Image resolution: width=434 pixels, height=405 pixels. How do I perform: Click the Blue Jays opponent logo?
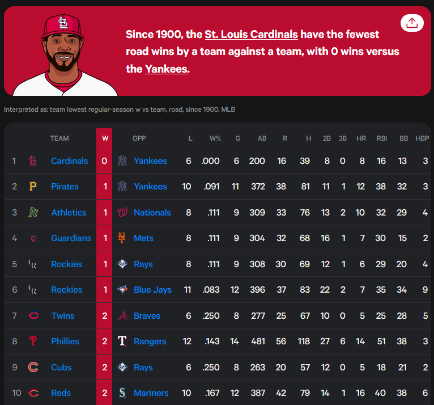point(122,290)
